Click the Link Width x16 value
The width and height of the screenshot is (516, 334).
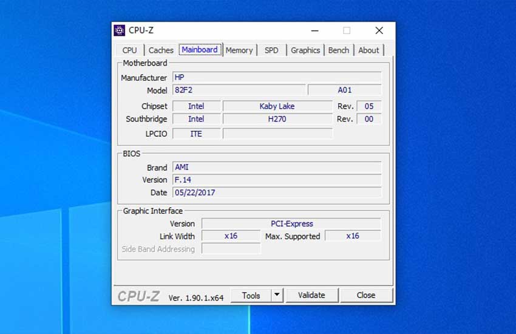click(231, 236)
